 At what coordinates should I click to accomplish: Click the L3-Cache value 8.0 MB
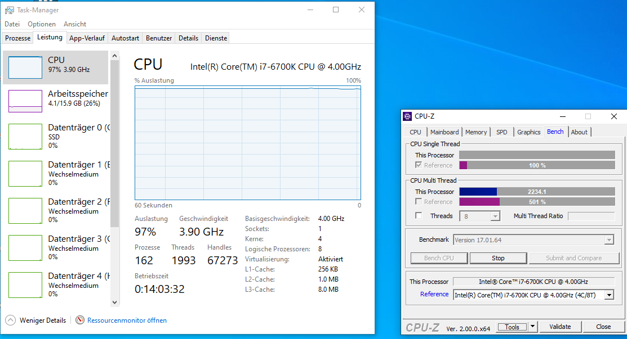pos(328,290)
